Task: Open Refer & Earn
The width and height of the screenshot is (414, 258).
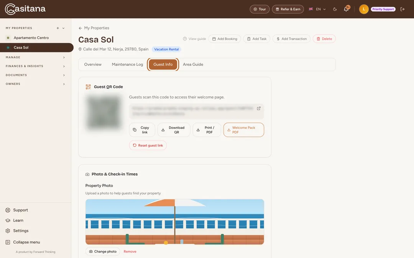Action: coord(288,9)
